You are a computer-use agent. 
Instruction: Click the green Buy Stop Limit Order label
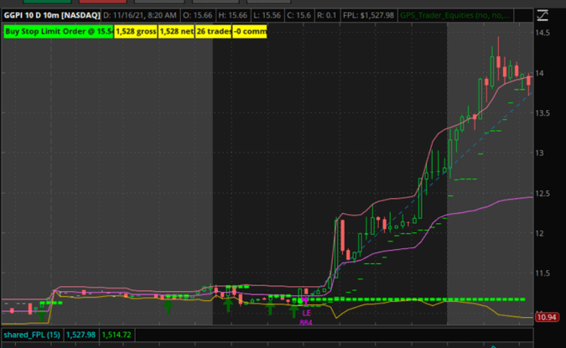click(59, 31)
